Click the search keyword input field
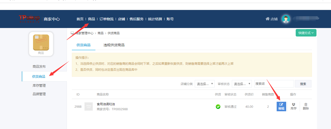Viewport: 331px width, 129px height. 274,84
